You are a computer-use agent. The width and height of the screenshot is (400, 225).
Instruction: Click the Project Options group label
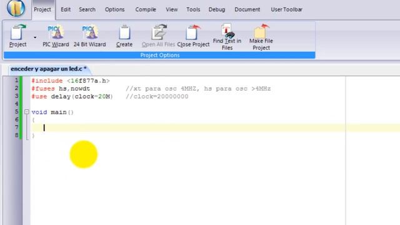pos(160,55)
